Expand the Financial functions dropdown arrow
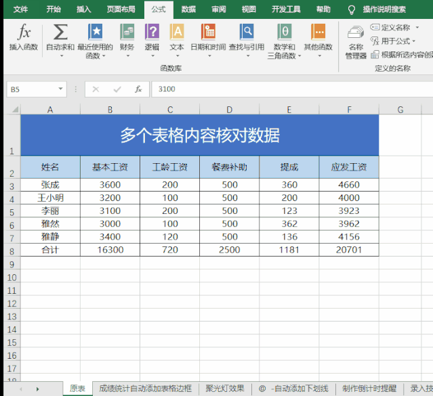This screenshot has height=396, width=433. click(128, 56)
